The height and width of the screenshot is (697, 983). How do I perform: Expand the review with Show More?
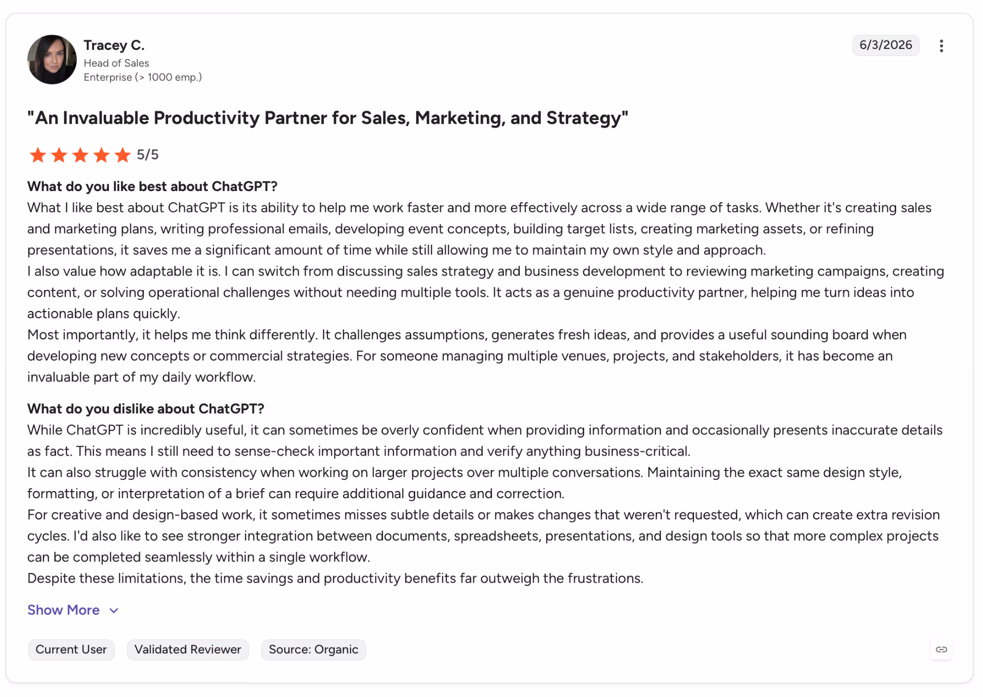(63, 610)
